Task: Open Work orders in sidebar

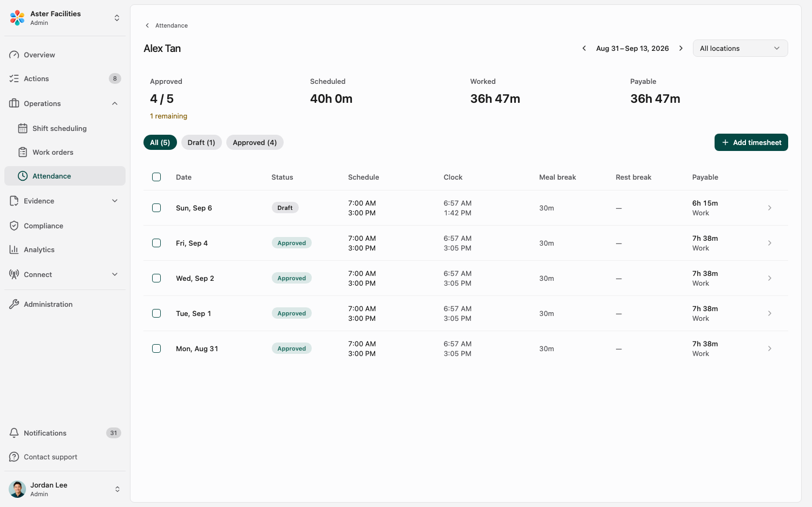Action: (65, 152)
